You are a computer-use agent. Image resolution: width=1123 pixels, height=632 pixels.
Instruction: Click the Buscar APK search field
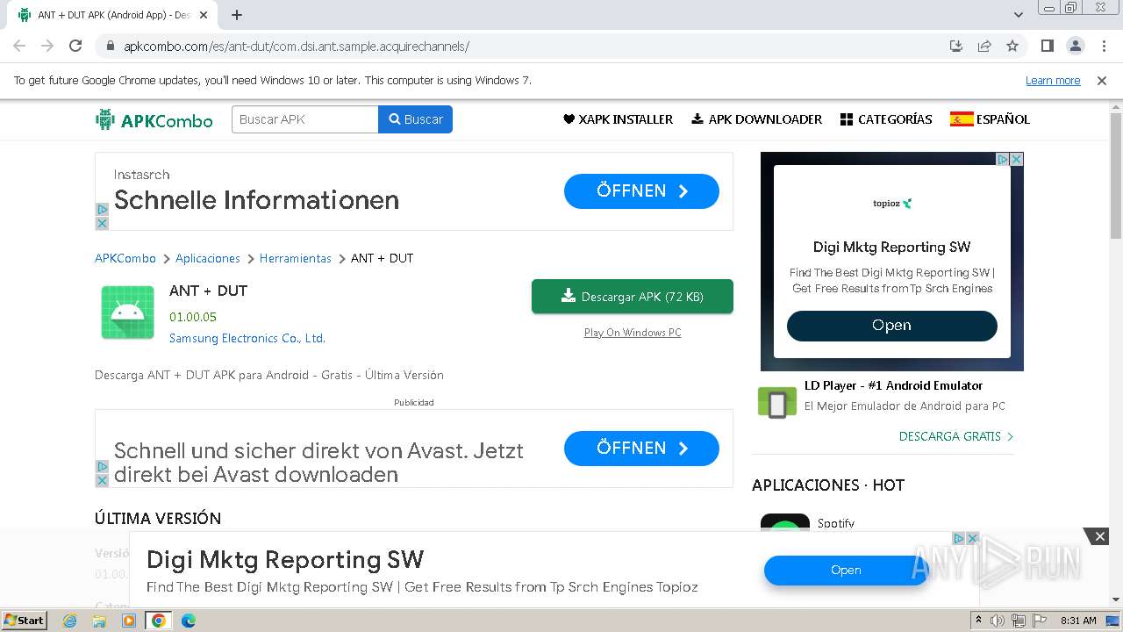[x=305, y=119]
